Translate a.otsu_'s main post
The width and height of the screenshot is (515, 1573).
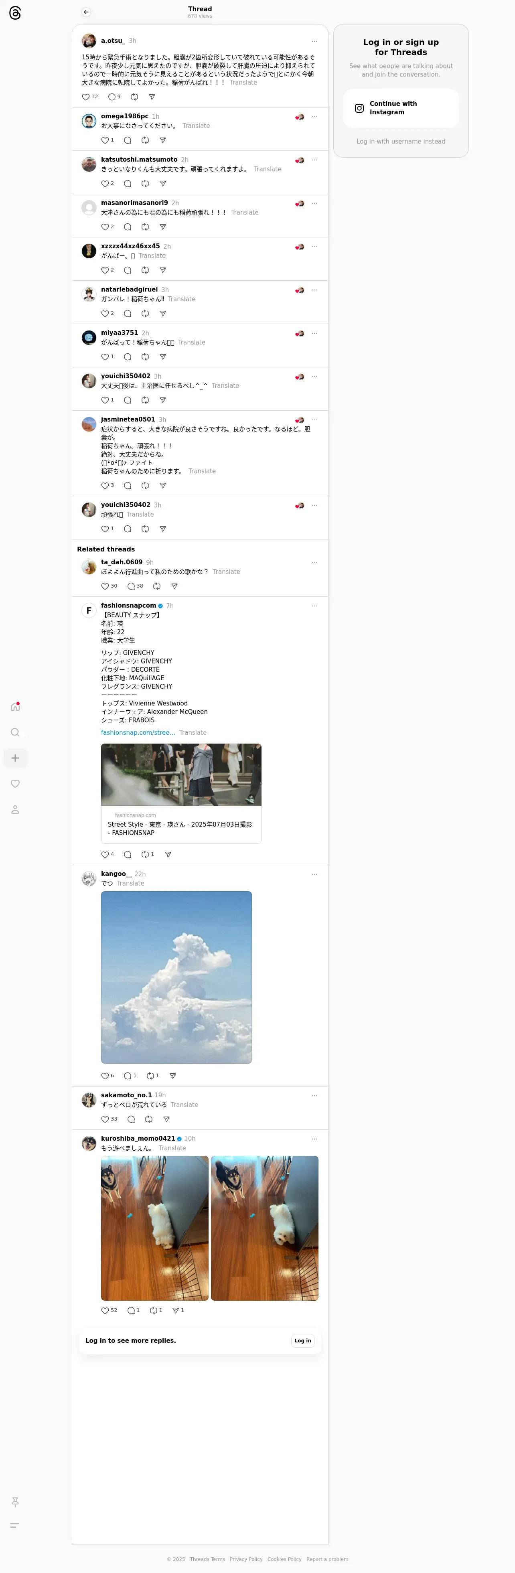pos(243,83)
